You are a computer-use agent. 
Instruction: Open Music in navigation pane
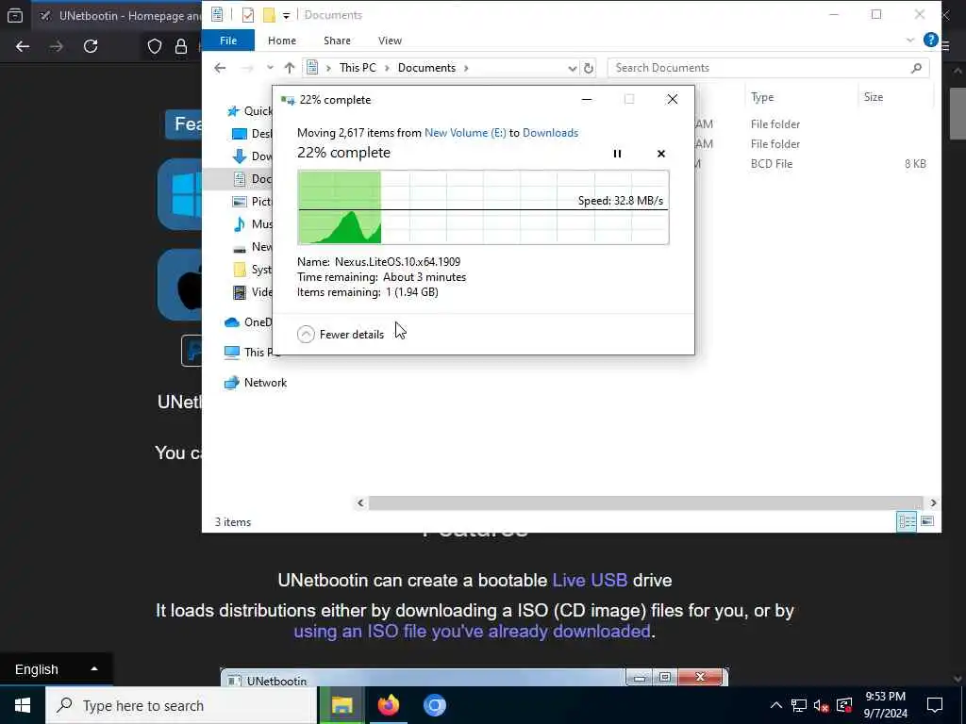tap(252, 224)
